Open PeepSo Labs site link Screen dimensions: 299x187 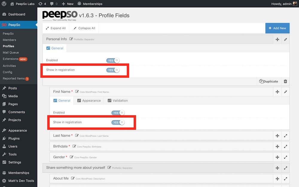pos(22,4)
